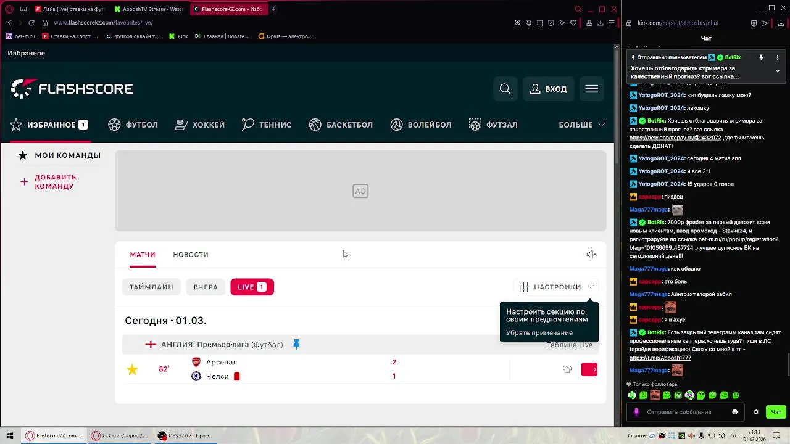
Task: Open the emoji picker in chat input
Action: [734, 412]
